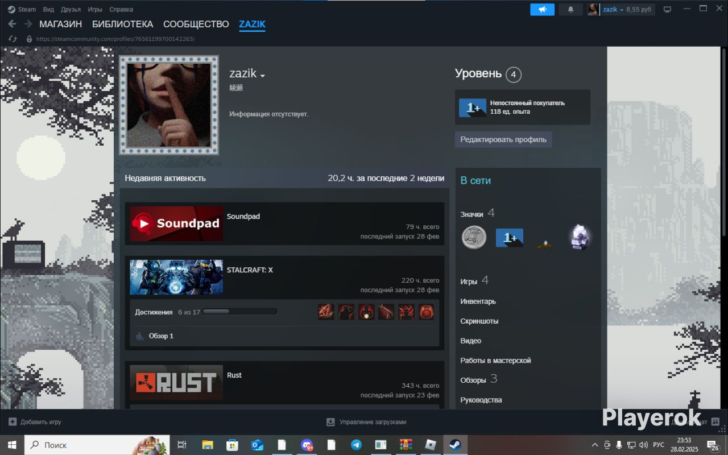Click the thumbs-up icon beside Обзор 1
Image resolution: width=728 pixels, height=455 pixels.
(140, 336)
